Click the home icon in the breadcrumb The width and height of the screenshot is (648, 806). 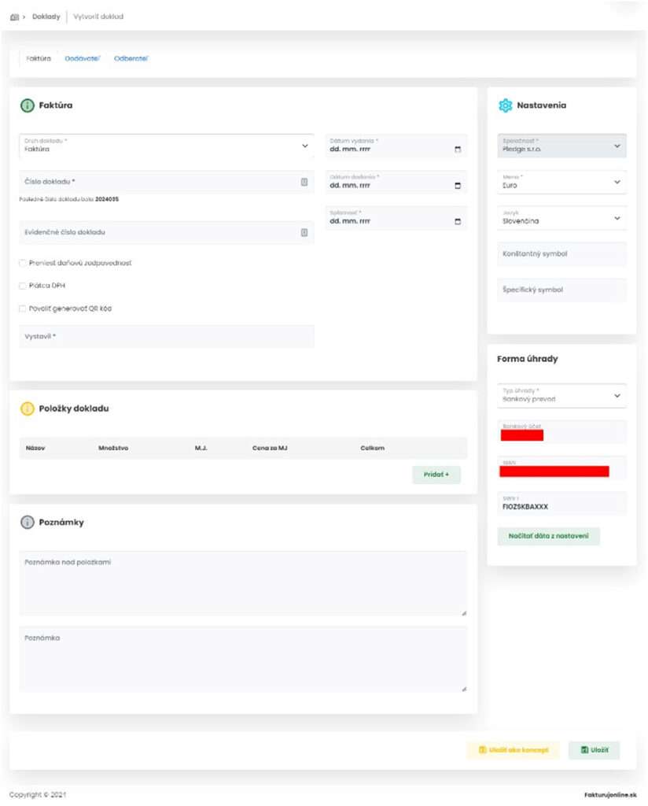(x=14, y=17)
